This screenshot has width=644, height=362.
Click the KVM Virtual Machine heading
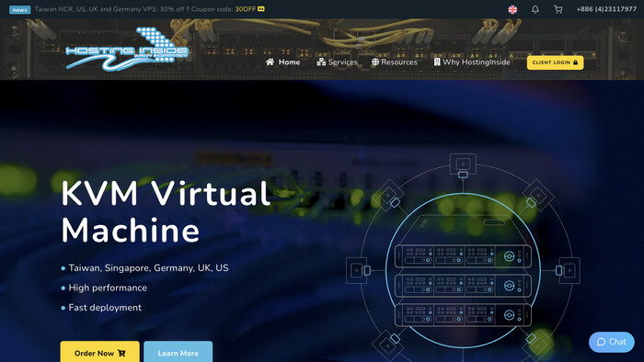(x=165, y=212)
